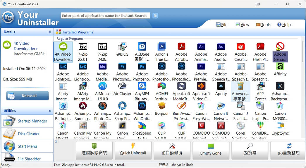Screen dimensions: 306x168
Task: Close the bottom action toolbar
Action: tap(56, 141)
